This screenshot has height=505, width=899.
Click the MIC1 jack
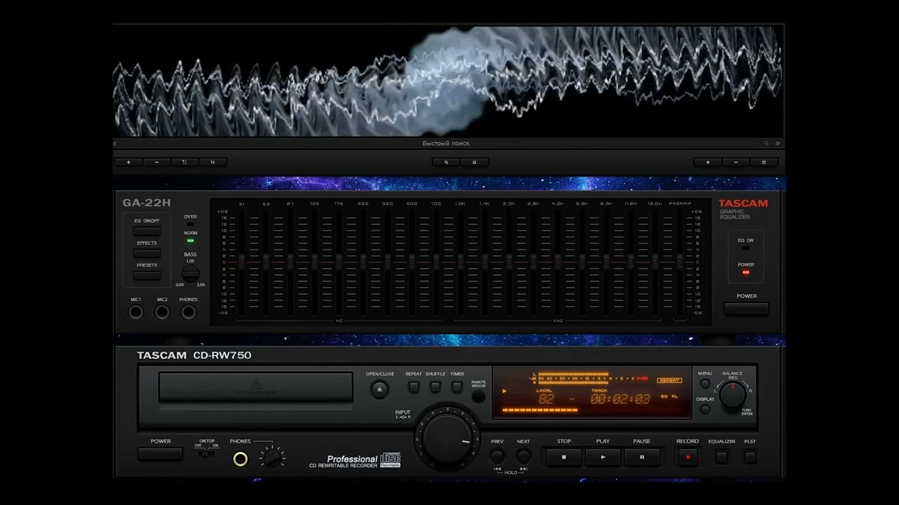tap(136, 312)
